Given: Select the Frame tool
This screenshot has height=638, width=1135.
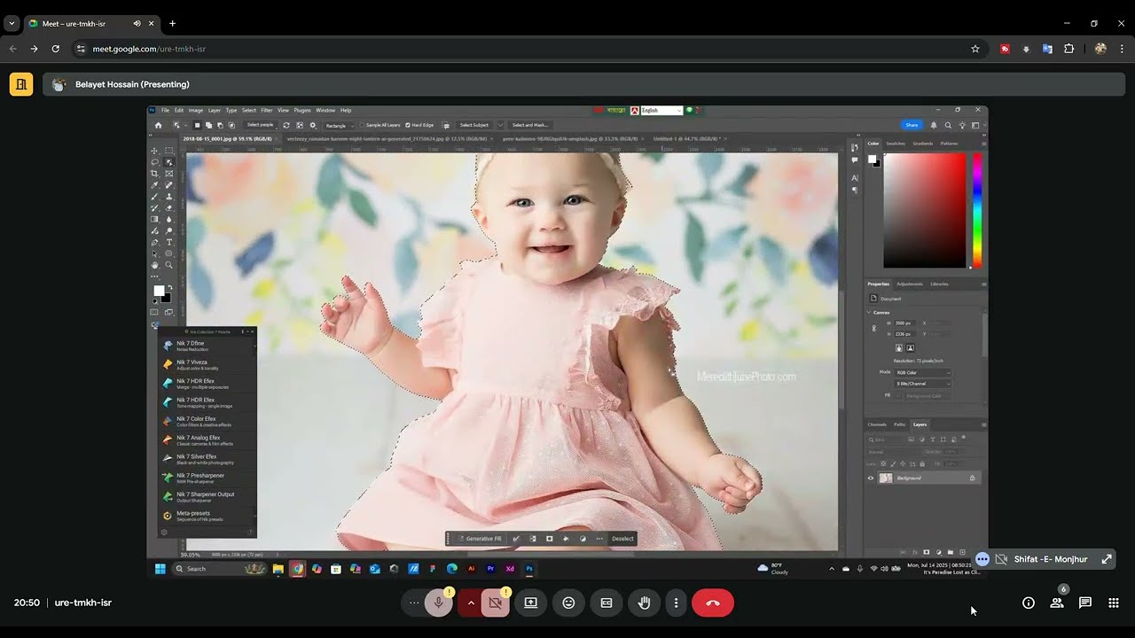Looking at the screenshot, I should (168, 174).
